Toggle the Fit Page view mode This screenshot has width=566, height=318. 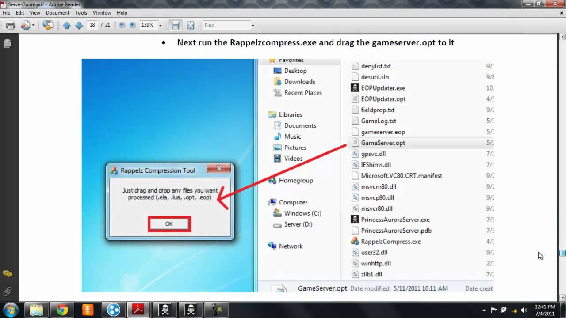[191, 25]
